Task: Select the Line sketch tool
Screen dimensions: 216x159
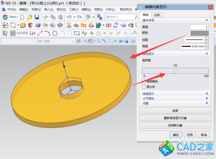Action: (40, 33)
